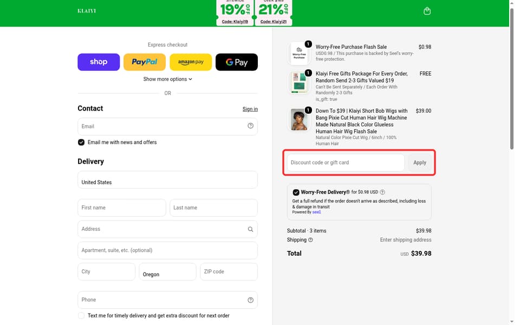Focus the First name field
The image size is (520, 325).
pyautogui.click(x=122, y=207)
